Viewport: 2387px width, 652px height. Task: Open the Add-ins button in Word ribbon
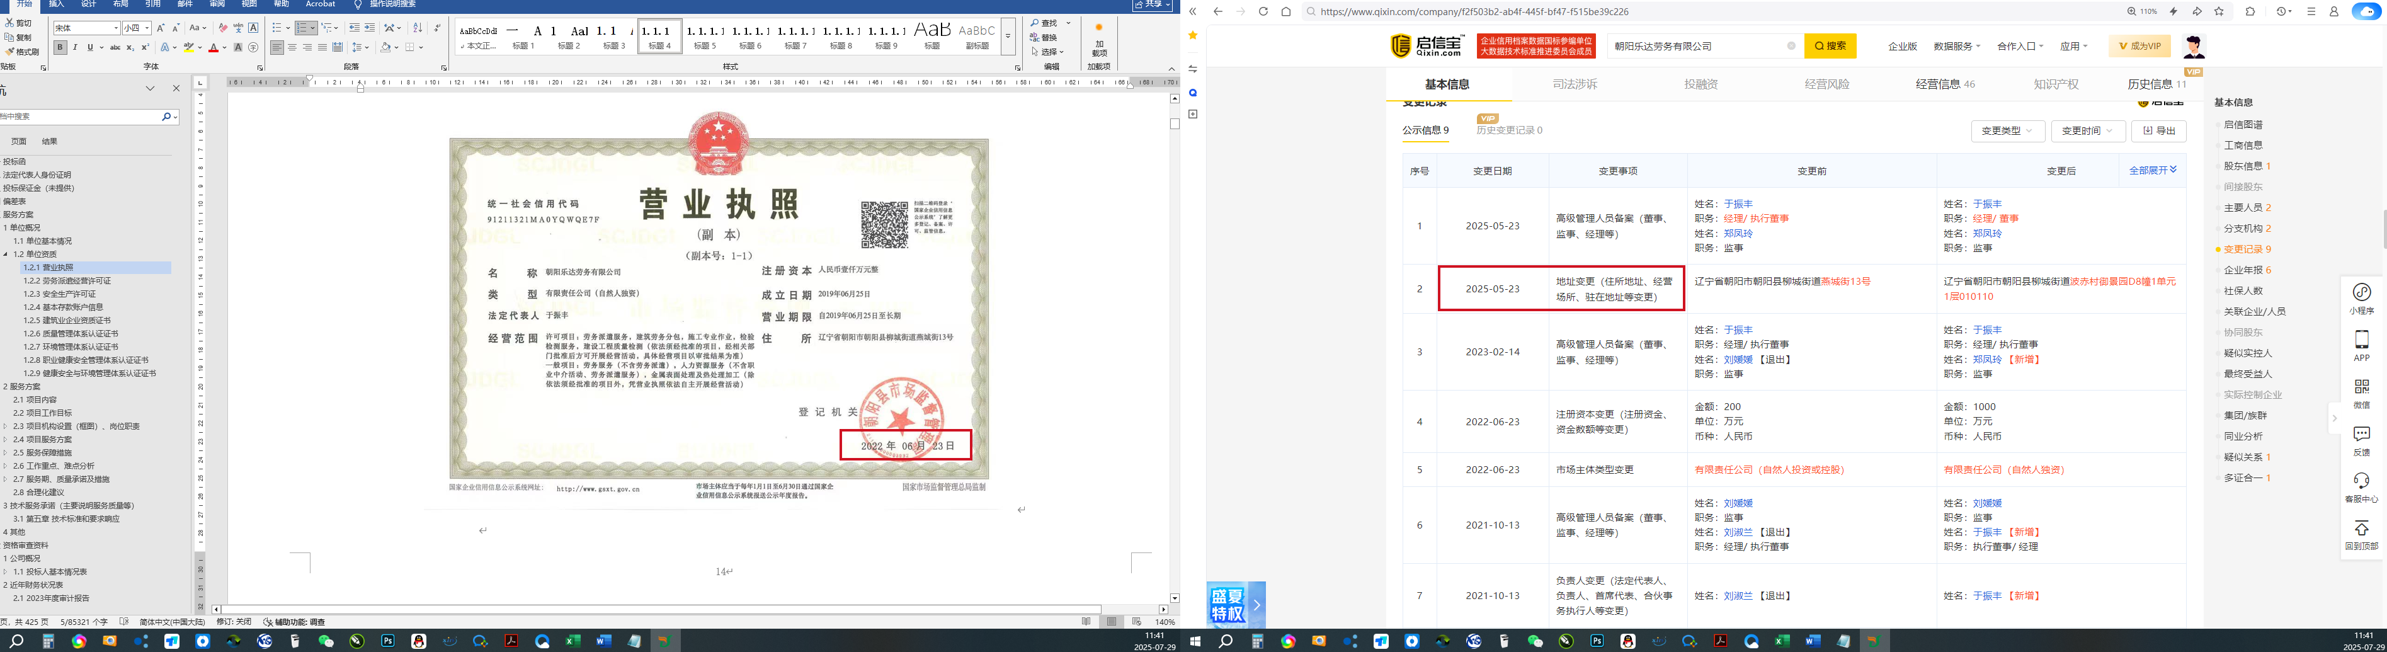pyautogui.click(x=1099, y=40)
